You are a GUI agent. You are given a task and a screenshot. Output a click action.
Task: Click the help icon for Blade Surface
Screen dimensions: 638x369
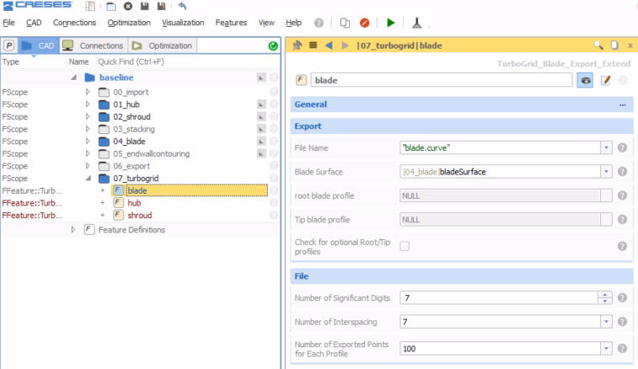(622, 171)
